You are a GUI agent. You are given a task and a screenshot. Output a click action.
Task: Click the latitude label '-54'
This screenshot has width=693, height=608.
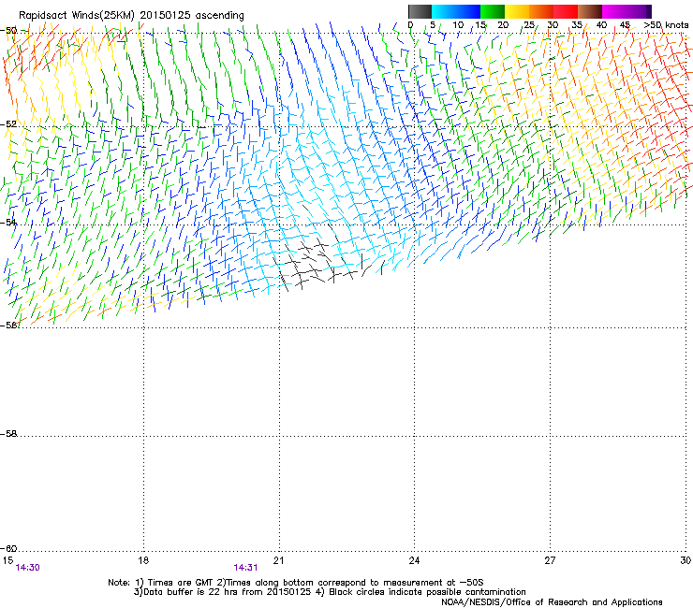[8, 222]
